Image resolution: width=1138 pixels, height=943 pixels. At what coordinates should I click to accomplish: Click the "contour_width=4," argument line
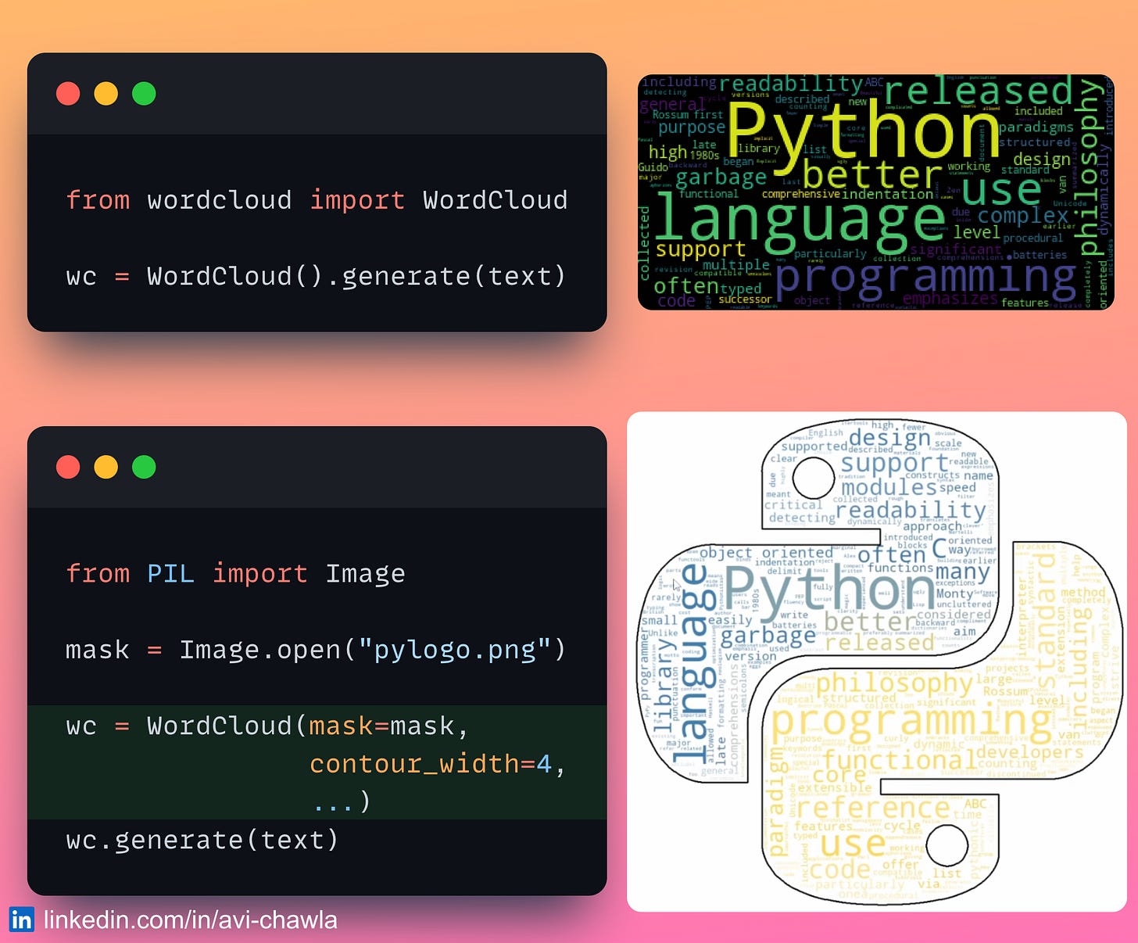coord(437,764)
